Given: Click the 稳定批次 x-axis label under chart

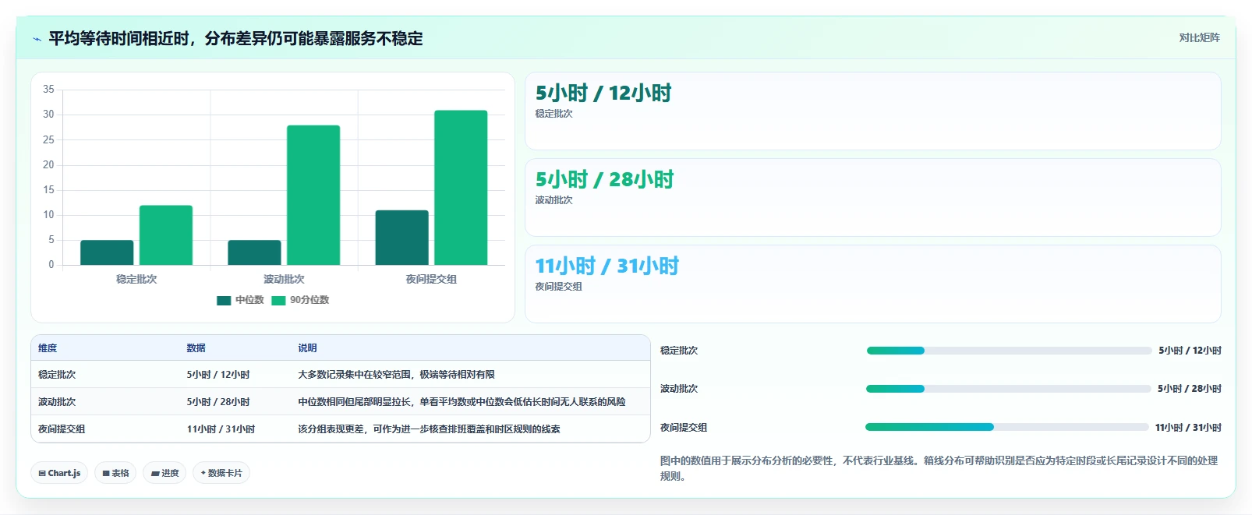Looking at the screenshot, I should [x=136, y=279].
